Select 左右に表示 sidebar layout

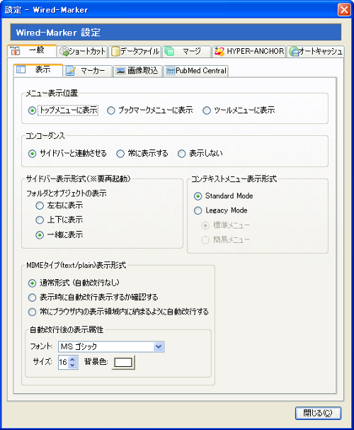(40, 205)
